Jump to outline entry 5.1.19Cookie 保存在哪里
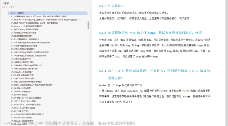This screenshot has width=228, height=126. 22,72
